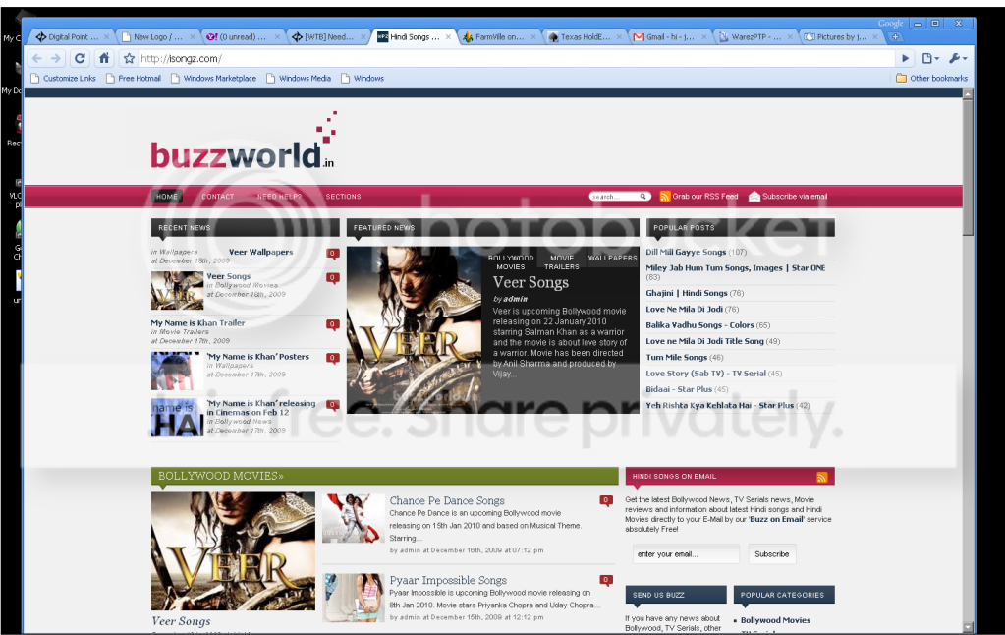This screenshot has height=635, width=1005.
Task: Click the orange RSS feed icon in navbar
Action: pyautogui.click(x=665, y=197)
